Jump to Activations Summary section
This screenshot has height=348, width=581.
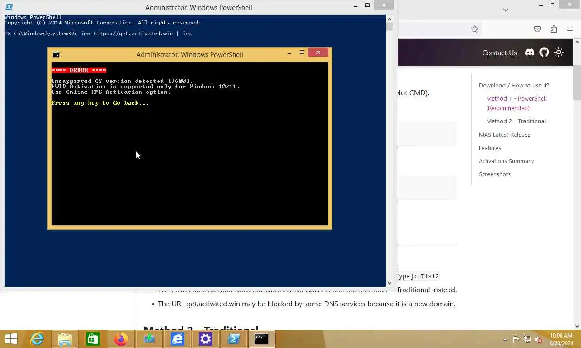(506, 161)
